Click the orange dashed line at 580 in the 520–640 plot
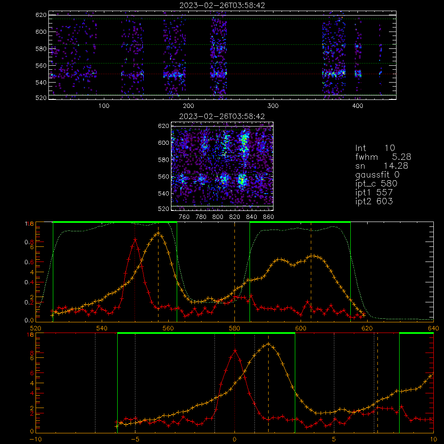The image size is (444, 444). 234,272
